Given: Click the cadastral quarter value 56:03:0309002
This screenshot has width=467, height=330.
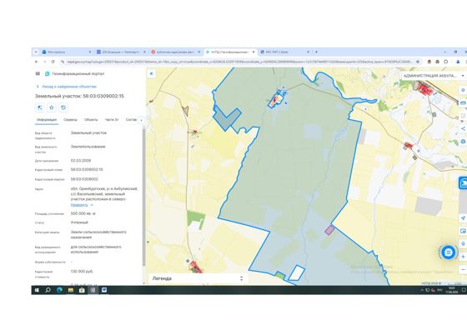Looking at the screenshot, I should click(84, 179).
